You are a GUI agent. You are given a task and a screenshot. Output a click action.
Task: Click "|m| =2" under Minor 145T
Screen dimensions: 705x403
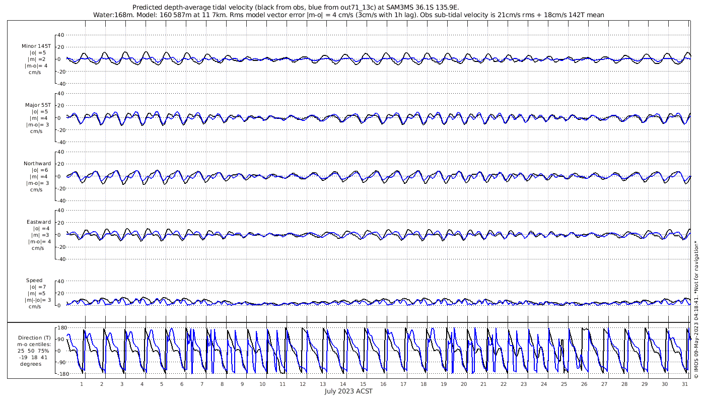38,59
